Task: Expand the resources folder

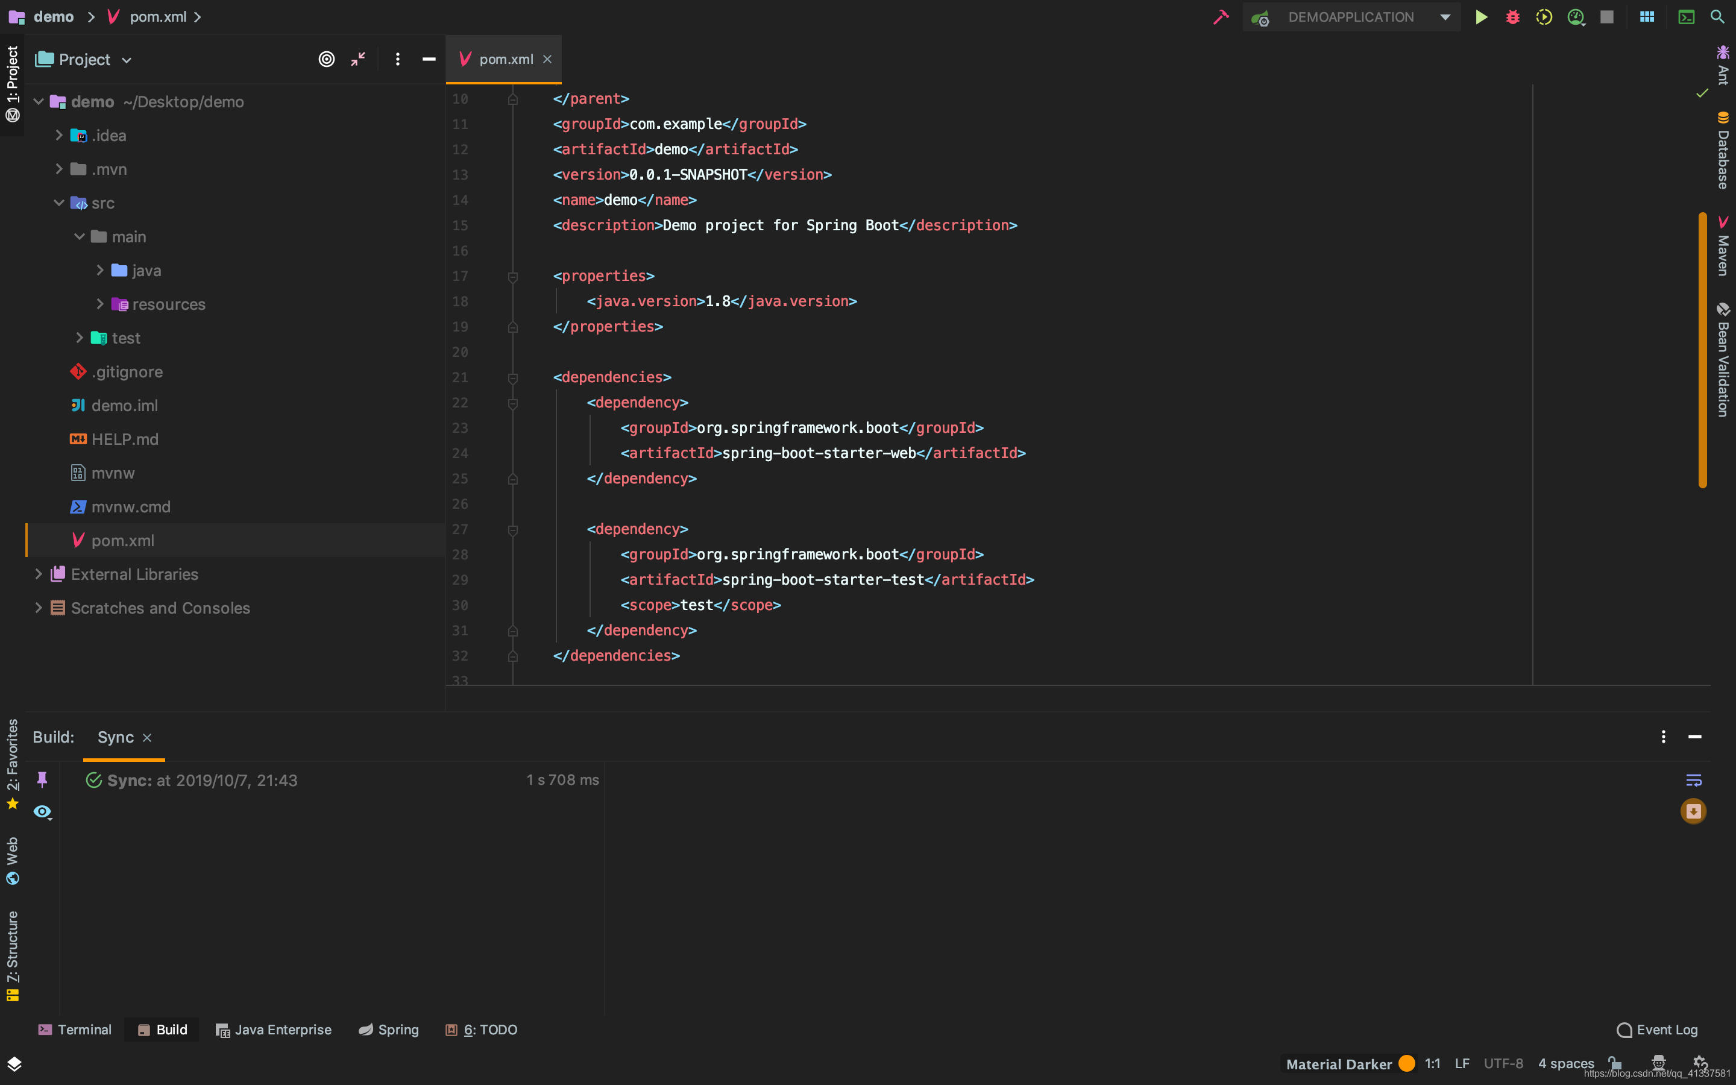Action: pos(99,304)
